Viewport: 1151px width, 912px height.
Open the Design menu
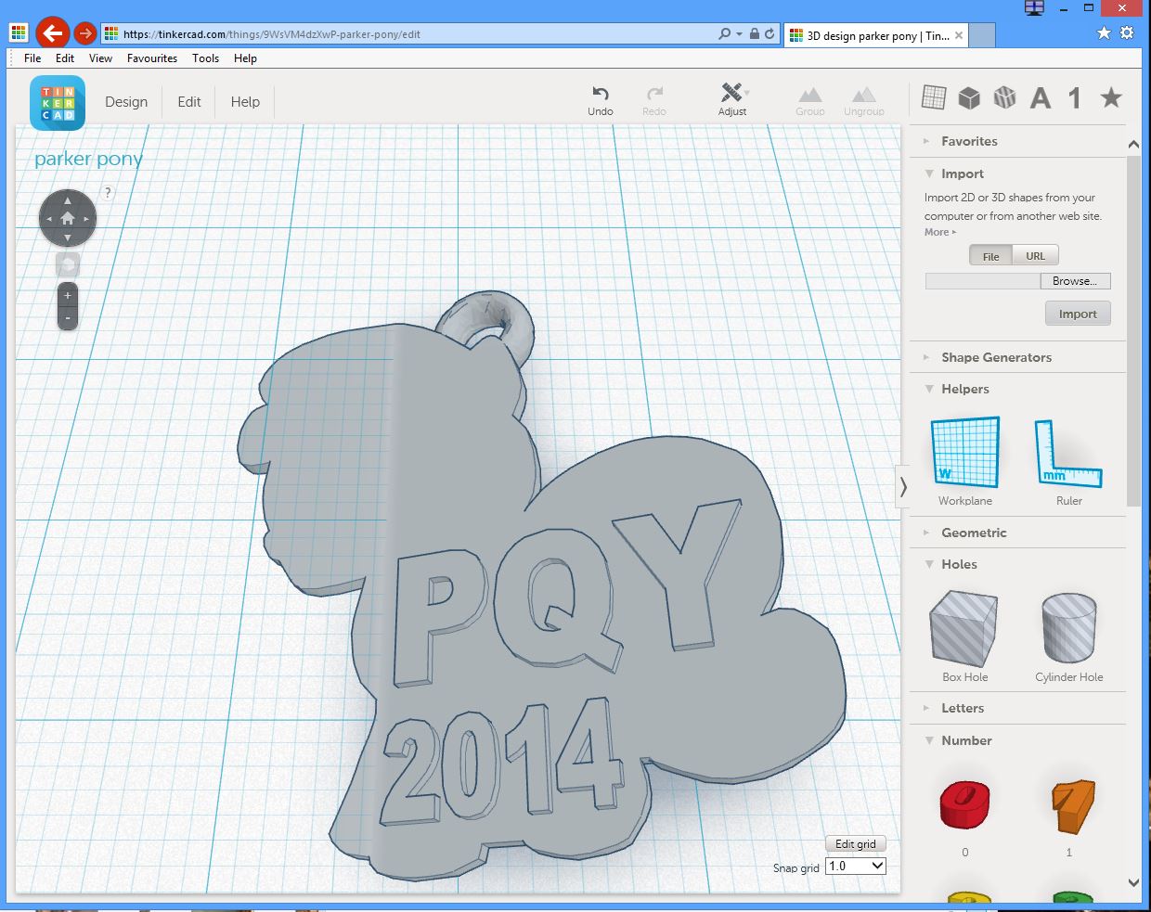click(126, 102)
